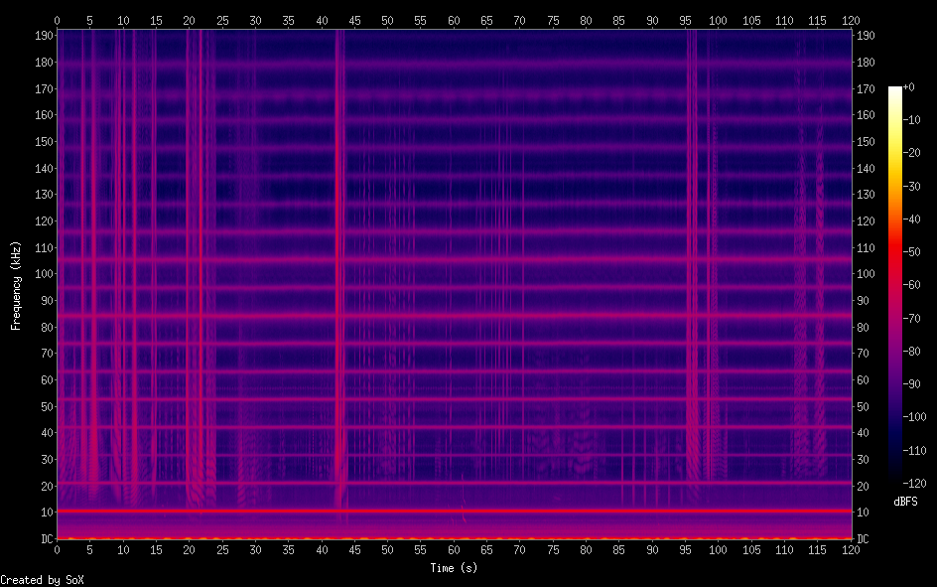Click the dBFS label under the color scale
The width and height of the screenshot is (937, 587).
click(x=905, y=503)
